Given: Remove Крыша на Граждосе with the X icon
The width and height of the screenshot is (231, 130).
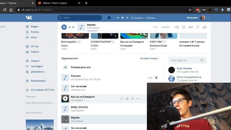Looking at the screenshot, I should tap(132, 99).
